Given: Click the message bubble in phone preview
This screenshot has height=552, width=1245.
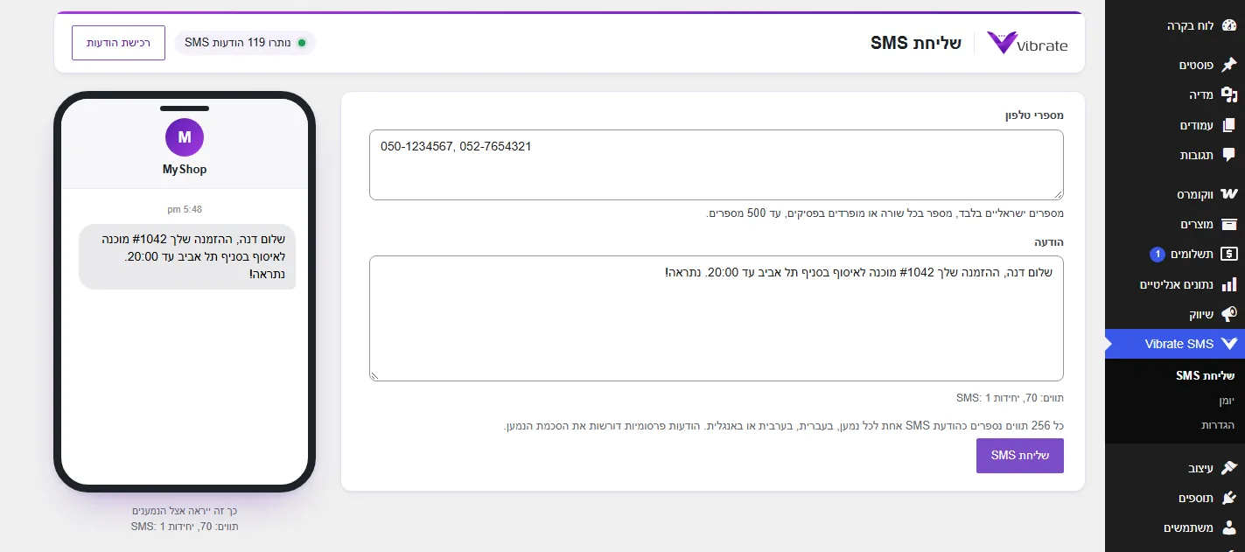Looking at the screenshot, I should 187,256.
